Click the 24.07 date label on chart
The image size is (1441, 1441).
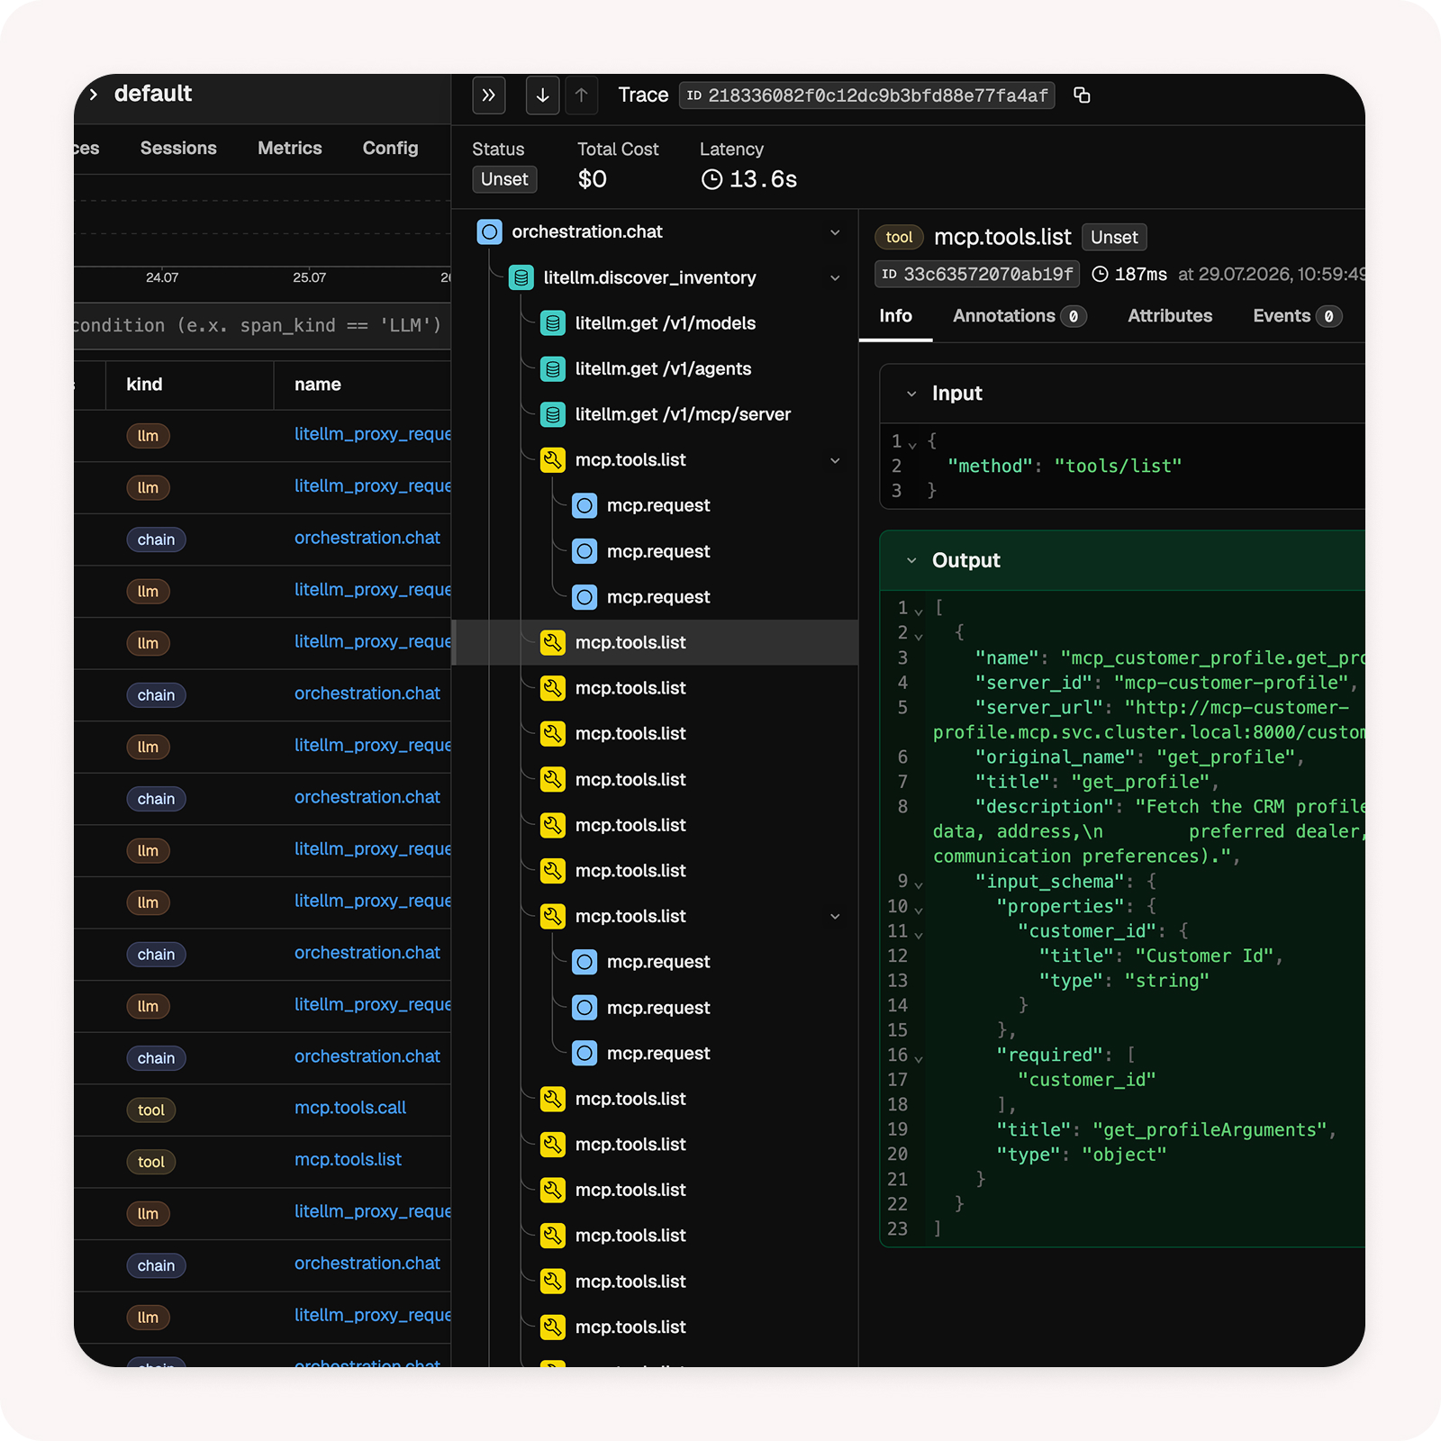pos(162,277)
